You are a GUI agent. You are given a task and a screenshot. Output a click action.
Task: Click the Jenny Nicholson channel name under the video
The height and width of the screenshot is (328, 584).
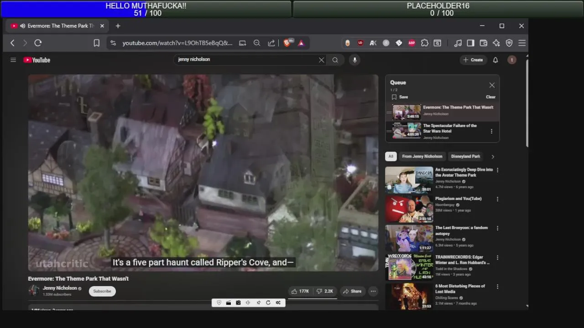(60, 288)
